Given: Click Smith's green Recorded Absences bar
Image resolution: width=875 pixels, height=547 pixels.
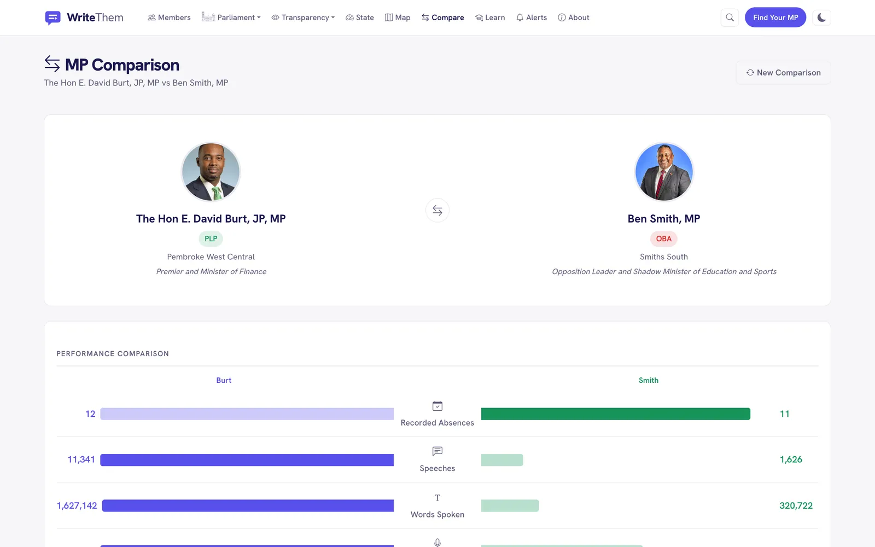Looking at the screenshot, I should click(x=616, y=414).
